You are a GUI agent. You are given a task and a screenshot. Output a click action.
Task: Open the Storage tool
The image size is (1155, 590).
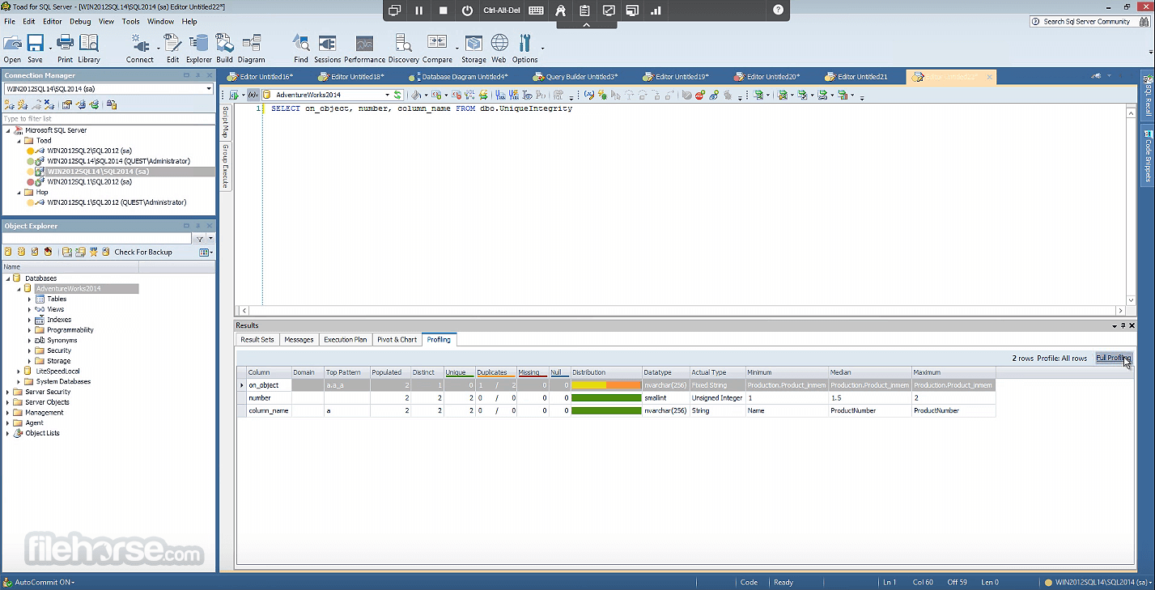pos(473,49)
